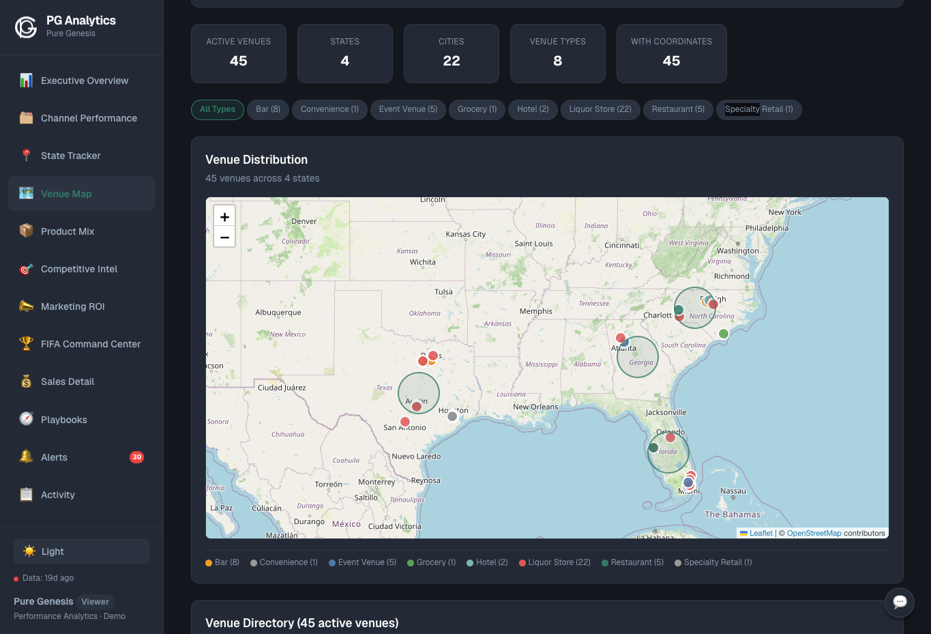The width and height of the screenshot is (931, 634).
Task: Click the Executive Overview bar chart icon
Action: pos(26,81)
